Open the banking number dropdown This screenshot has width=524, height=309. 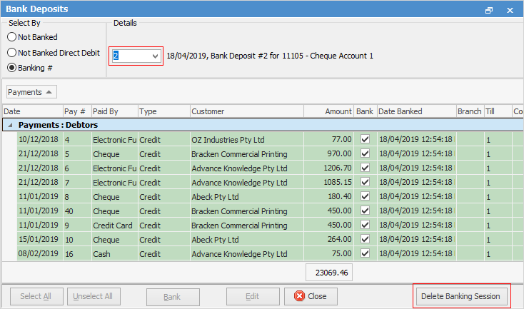click(155, 56)
